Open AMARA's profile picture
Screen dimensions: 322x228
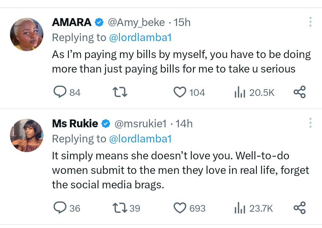(x=27, y=34)
